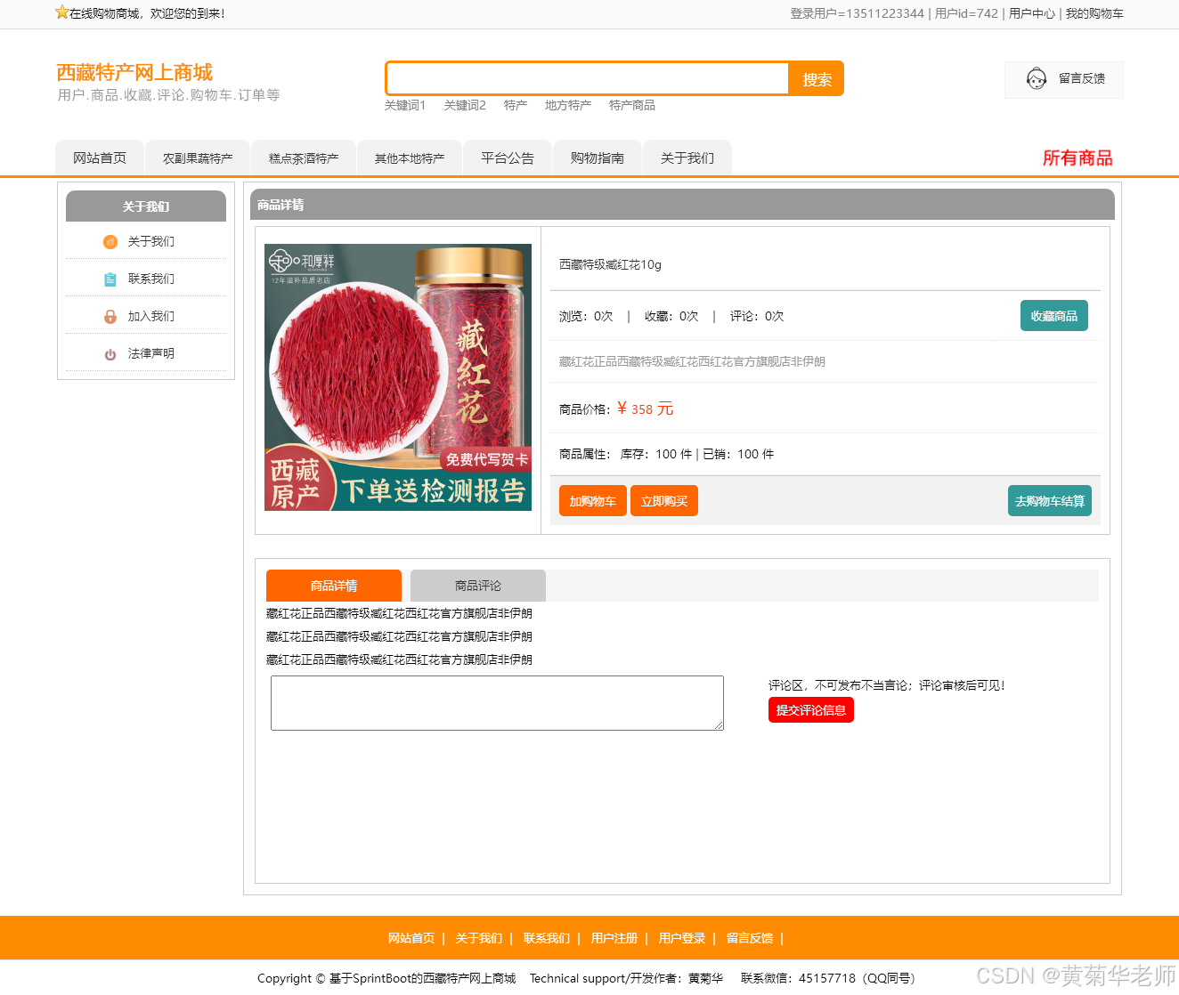
Task: Click the lock icon beside 加入我们
Action: 110,317
